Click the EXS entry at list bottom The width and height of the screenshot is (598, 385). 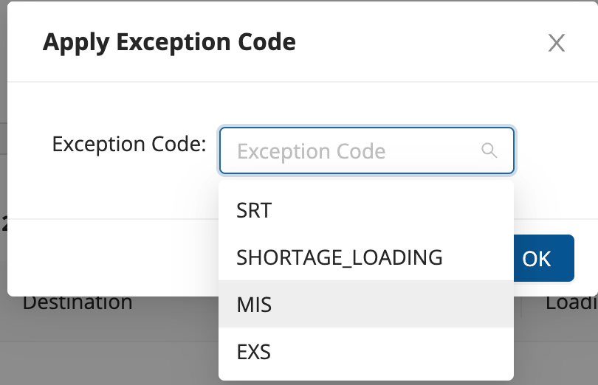(254, 352)
